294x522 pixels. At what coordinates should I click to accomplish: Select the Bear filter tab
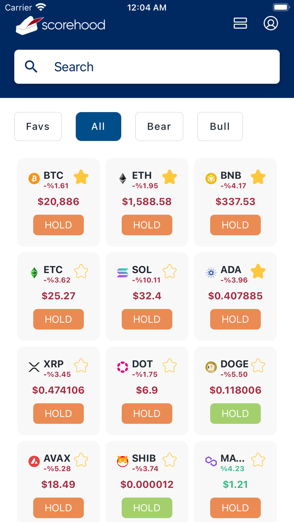tap(159, 126)
